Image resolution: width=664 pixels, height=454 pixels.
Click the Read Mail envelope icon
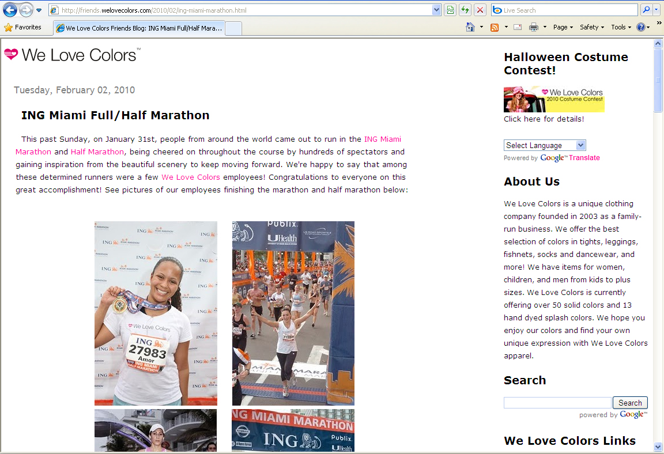pos(518,27)
